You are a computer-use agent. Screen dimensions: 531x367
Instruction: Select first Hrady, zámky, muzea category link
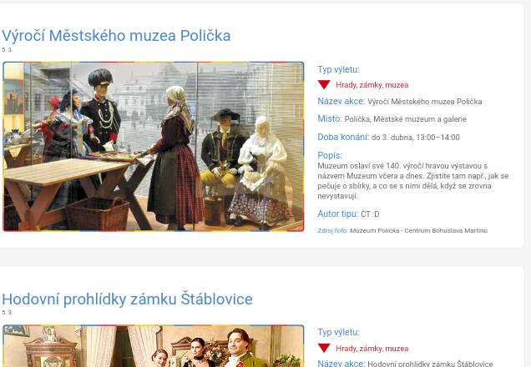[x=372, y=85]
